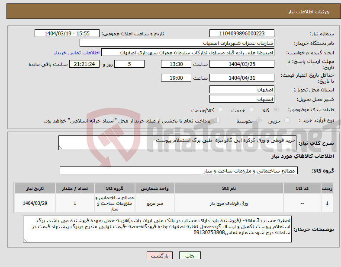Click the شرح کلی نیاز description textarea

177,143
